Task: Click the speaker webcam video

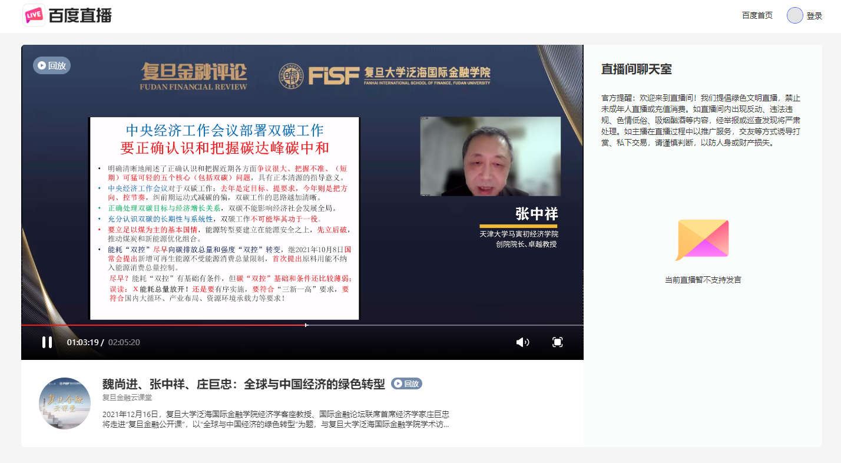Action: (490, 156)
